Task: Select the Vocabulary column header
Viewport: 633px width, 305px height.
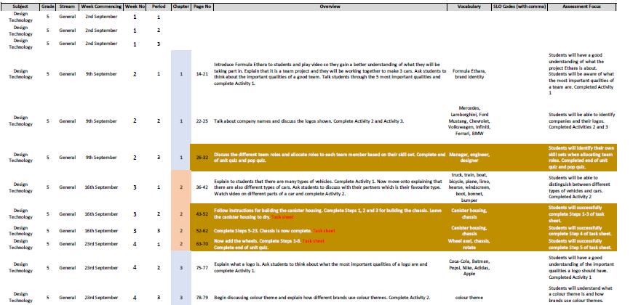Action: point(469,6)
